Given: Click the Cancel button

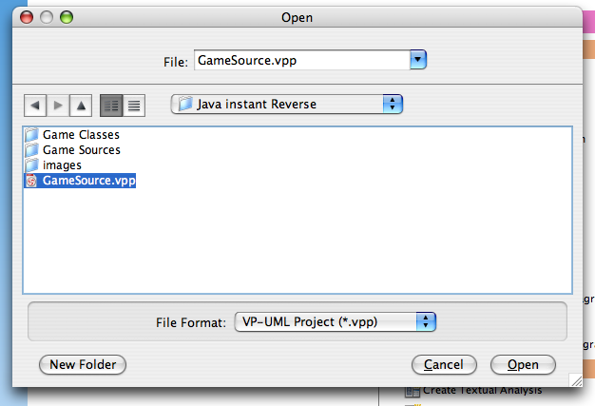Looking at the screenshot, I should click(444, 365).
